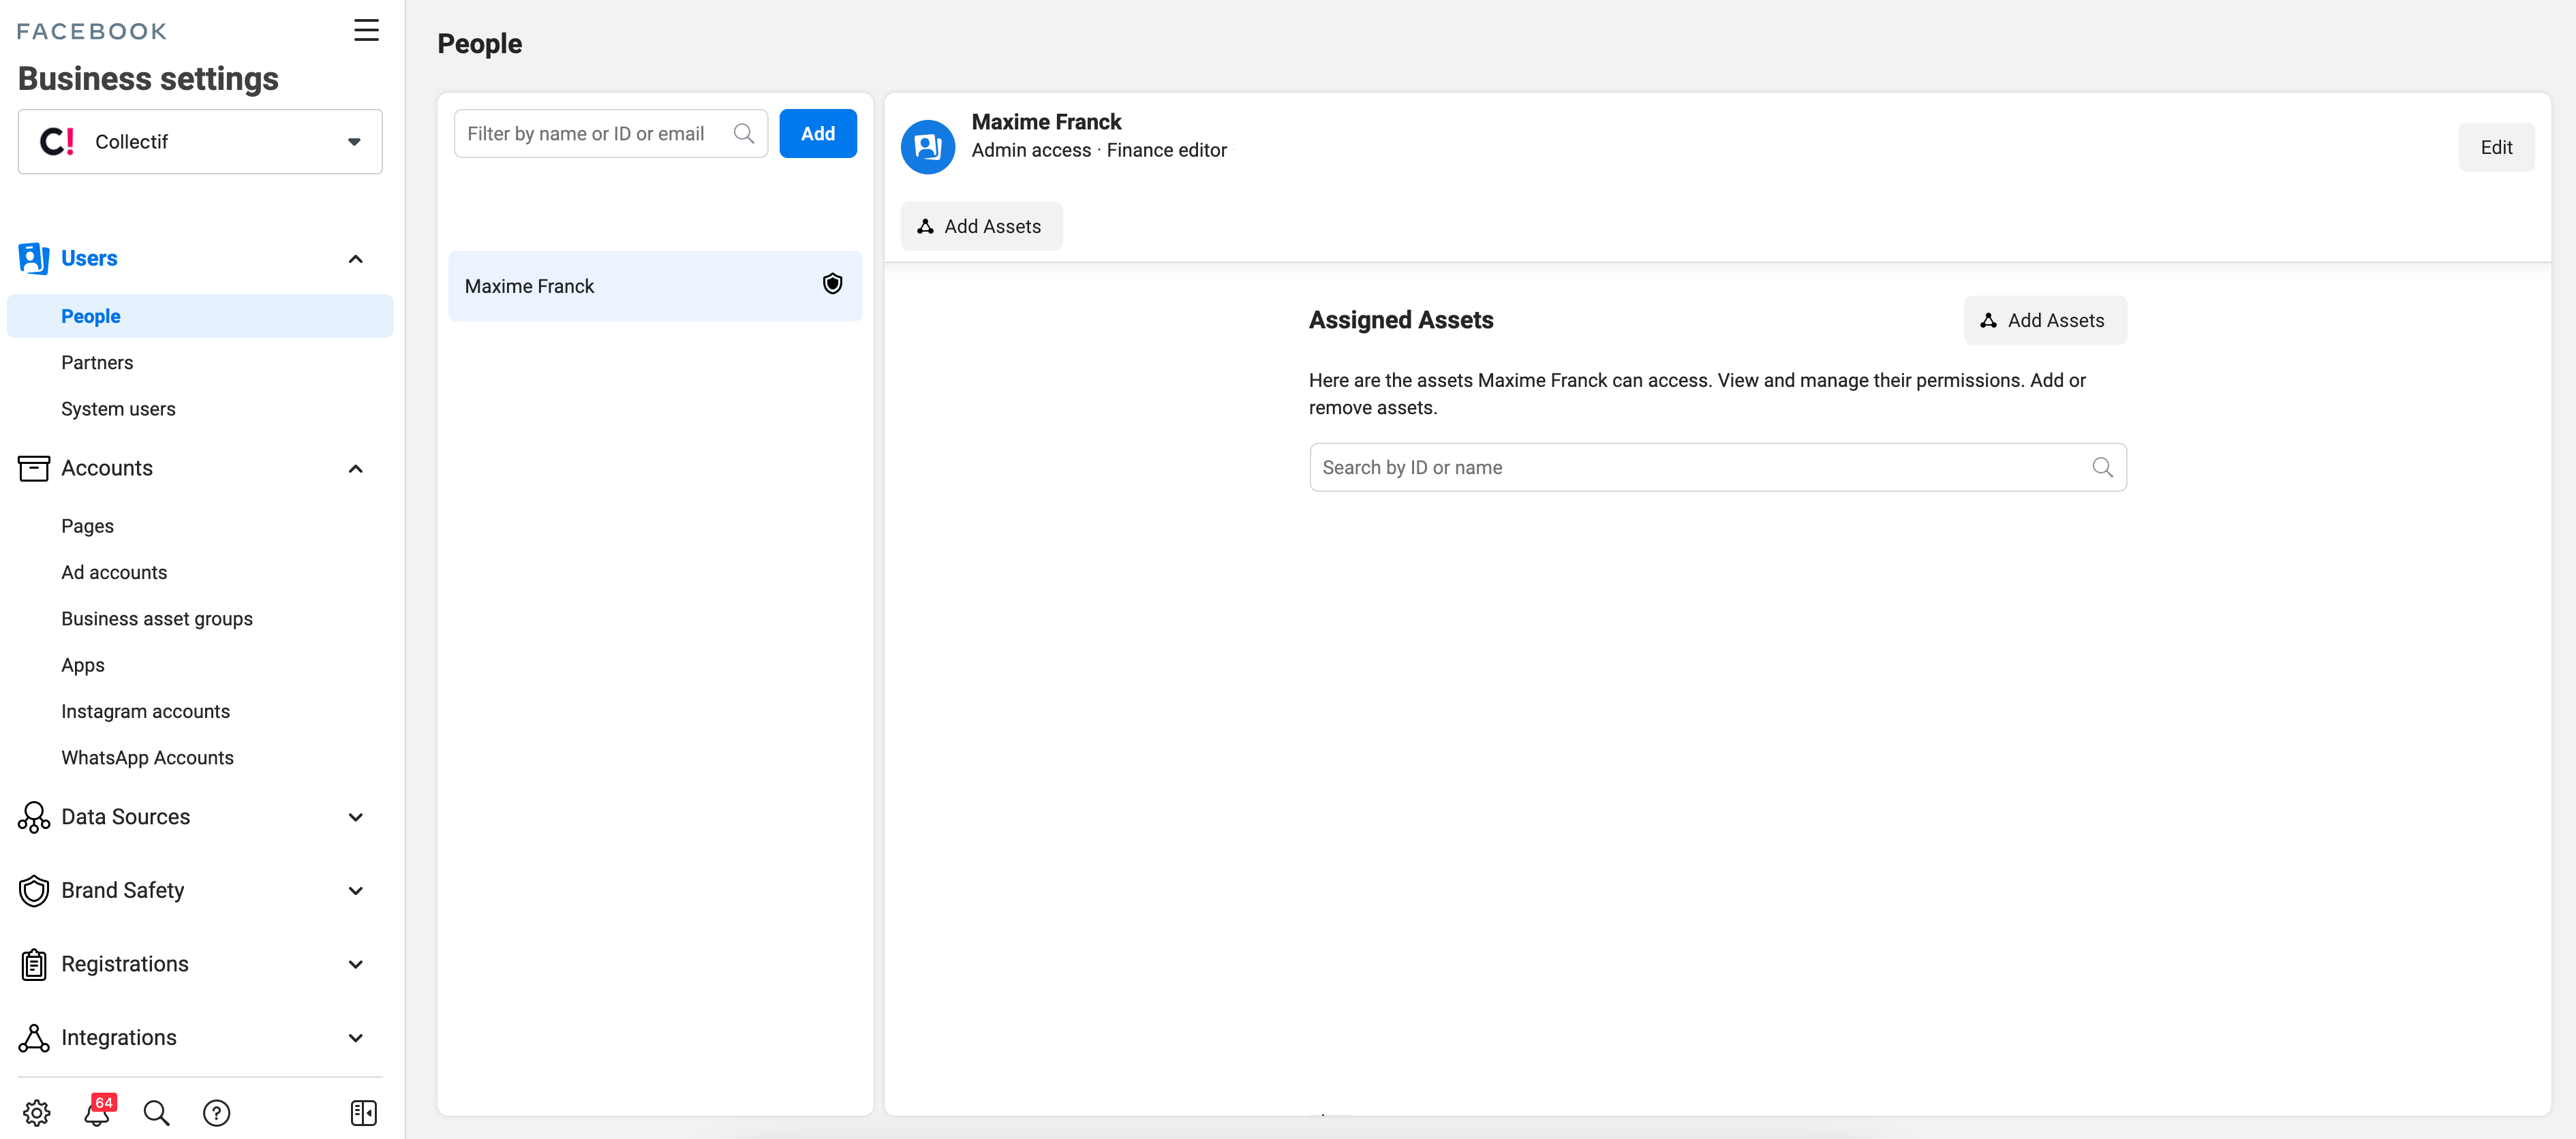Click the Users section label
The height and width of the screenshot is (1139, 2576).
click(x=89, y=258)
